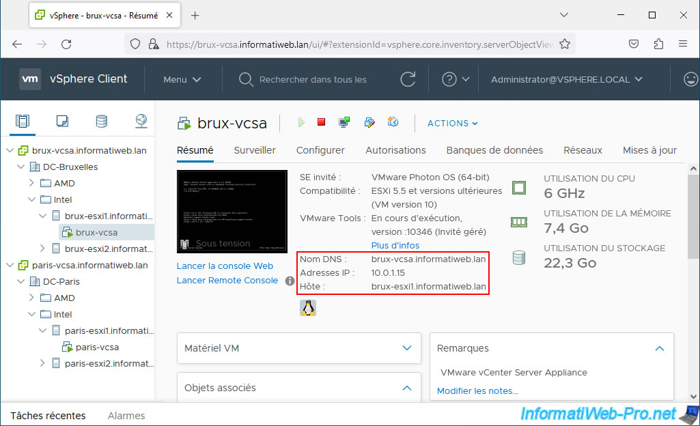Open the Menu dropdown
Screen dimensions: 700x426
pos(182,79)
